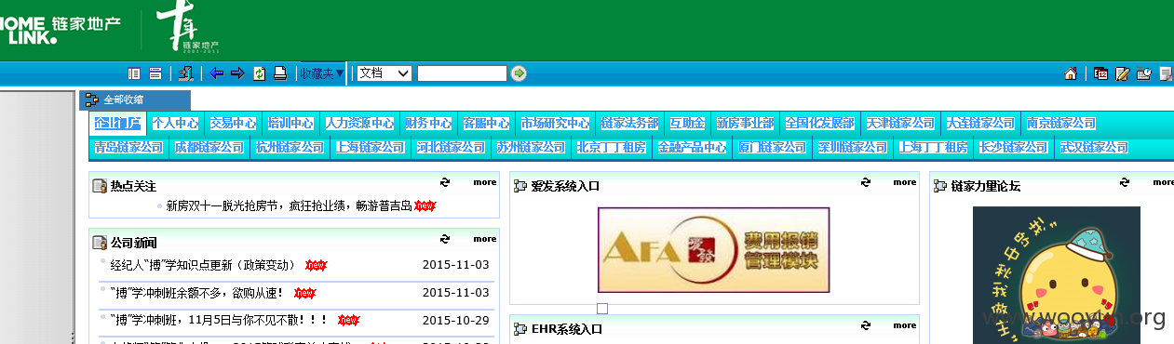Click more link in 热点关注 panel
Image resolution: width=1174 pixels, height=344 pixels.
[484, 182]
